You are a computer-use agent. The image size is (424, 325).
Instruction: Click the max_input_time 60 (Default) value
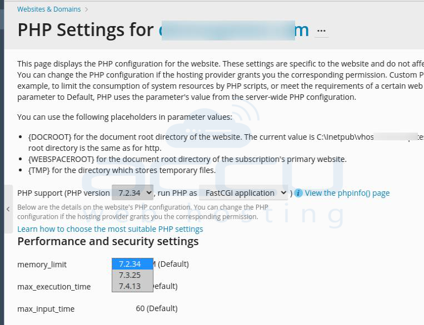coord(157,308)
